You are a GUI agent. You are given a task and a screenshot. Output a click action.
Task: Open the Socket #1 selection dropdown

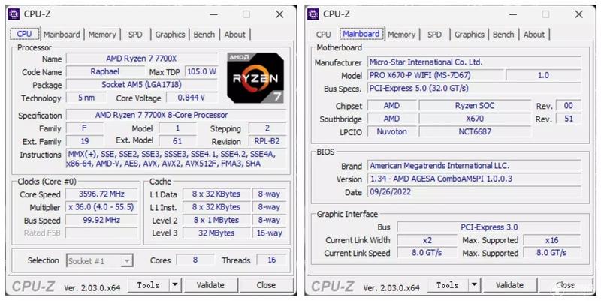tap(100, 261)
